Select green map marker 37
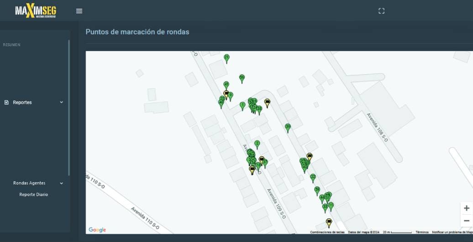 click(265, 163)
